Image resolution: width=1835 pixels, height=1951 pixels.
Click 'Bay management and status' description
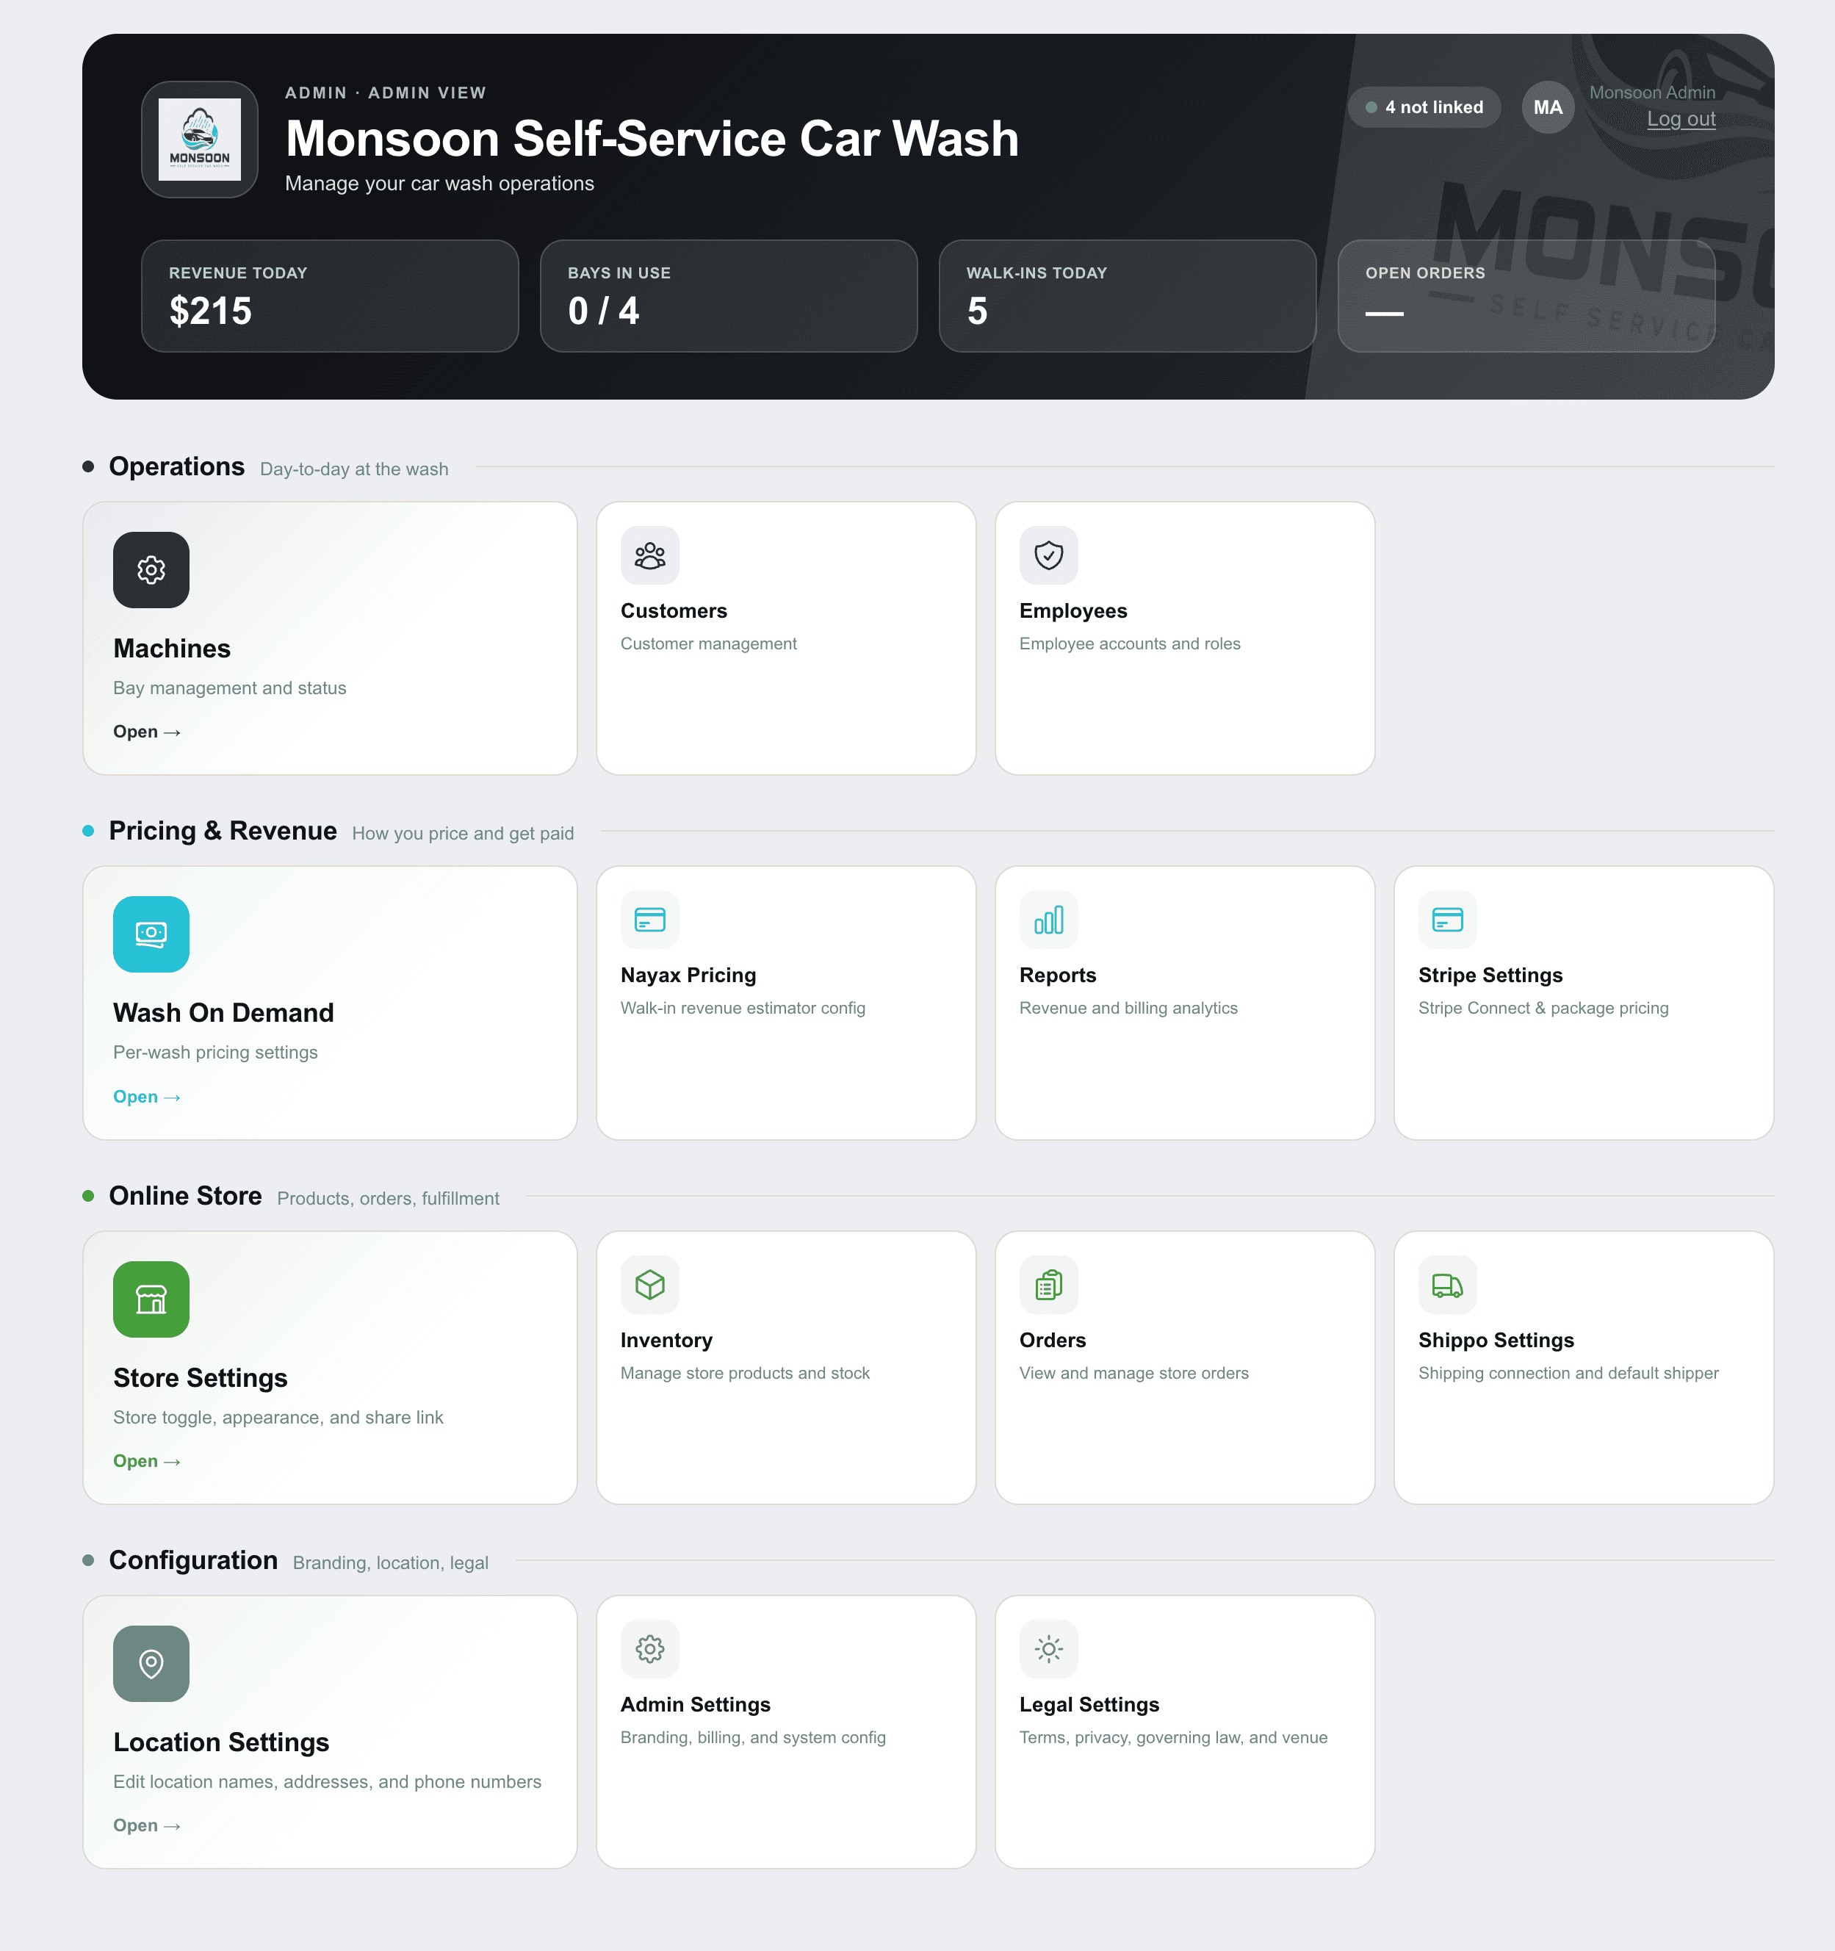[230, 688]
